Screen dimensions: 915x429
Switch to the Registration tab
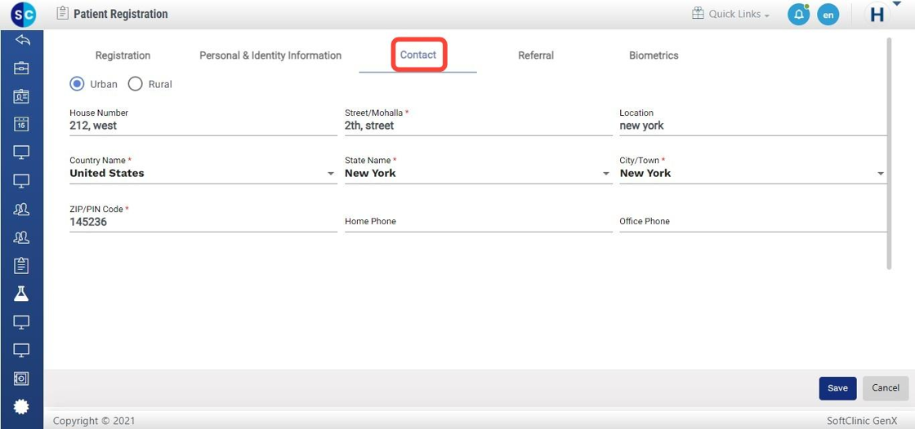[x=123, y=55]
